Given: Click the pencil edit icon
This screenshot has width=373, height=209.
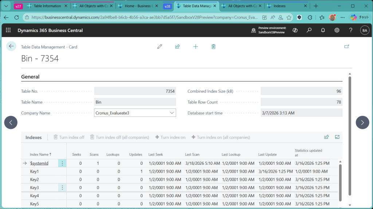Looking at the screenshot, I should 160,46.
